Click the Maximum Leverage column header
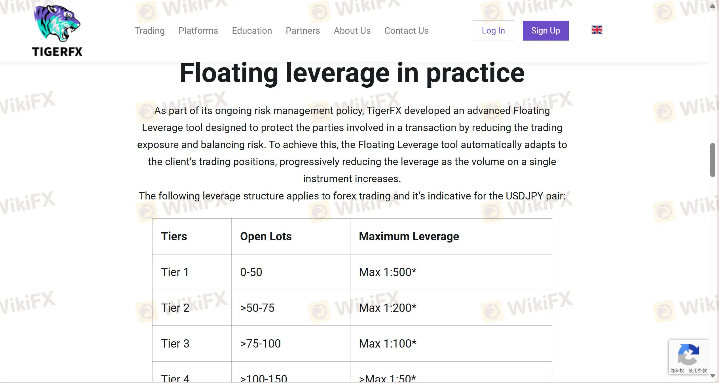 (409, 236)
